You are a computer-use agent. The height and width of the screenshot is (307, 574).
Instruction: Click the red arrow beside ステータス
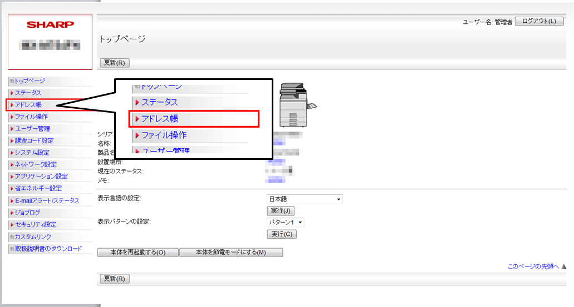tap(12, 93)
